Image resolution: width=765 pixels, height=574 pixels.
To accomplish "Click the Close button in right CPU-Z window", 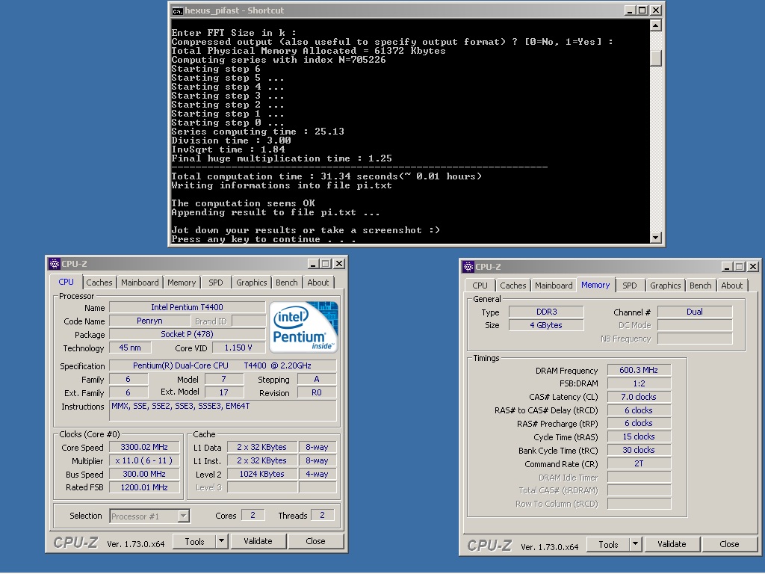I will tap(729, 544).
